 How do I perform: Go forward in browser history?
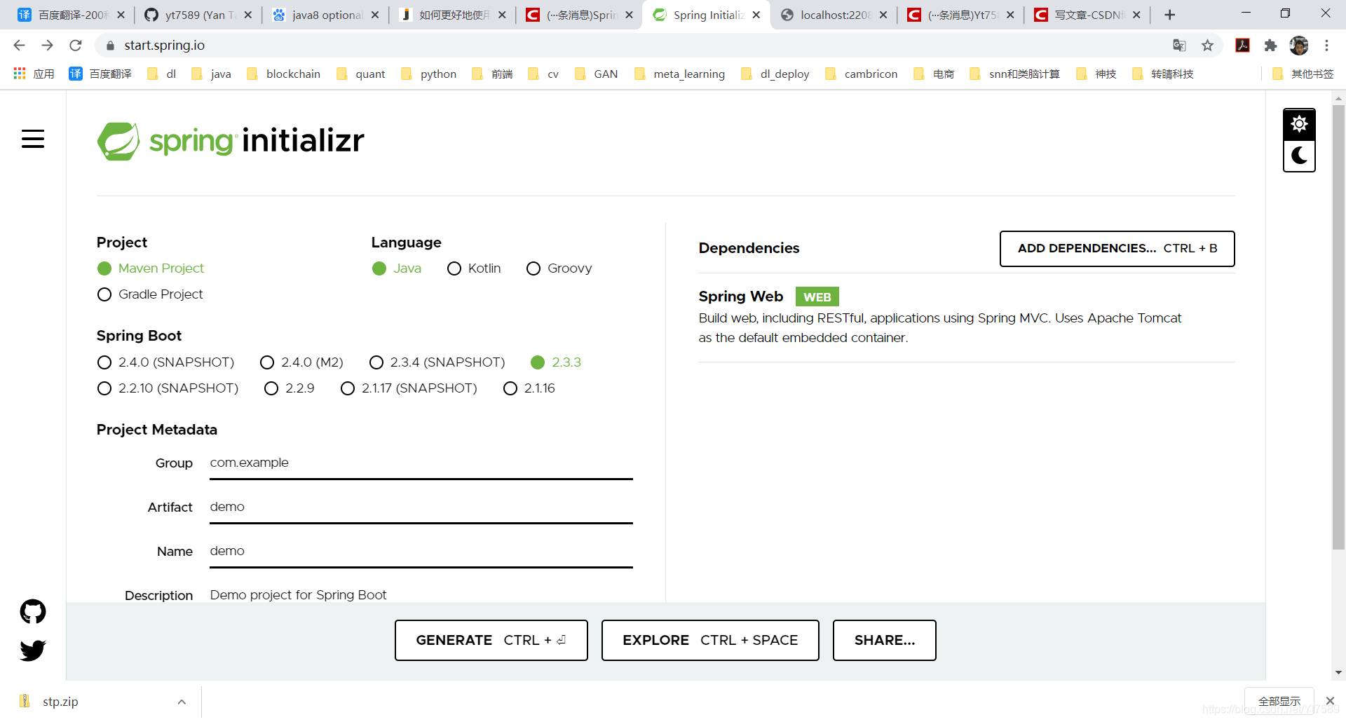pos(47,46)
